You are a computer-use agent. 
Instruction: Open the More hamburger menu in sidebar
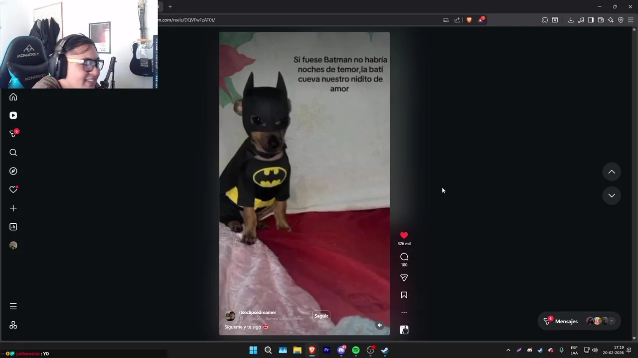point(13,306)
